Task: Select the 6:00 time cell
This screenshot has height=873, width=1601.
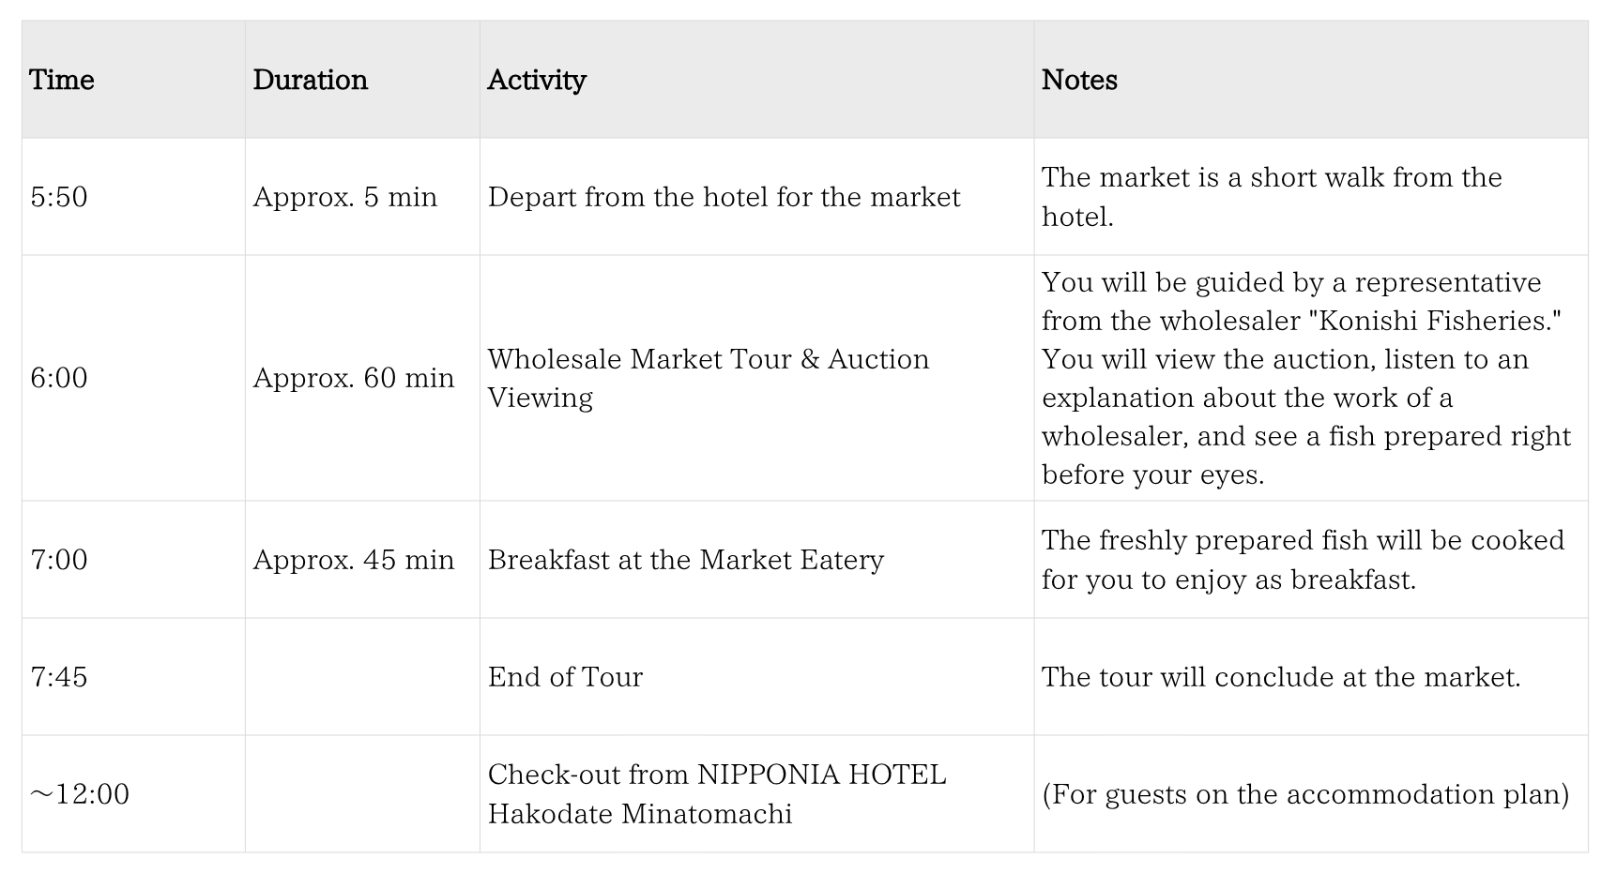Action: [x=59, y=378]
